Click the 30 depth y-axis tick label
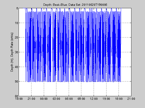 click(x=16, y=52)
